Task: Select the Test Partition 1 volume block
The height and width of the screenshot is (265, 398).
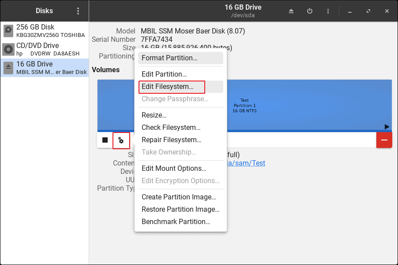Action: pyautogui.click(x=244, y=106)
